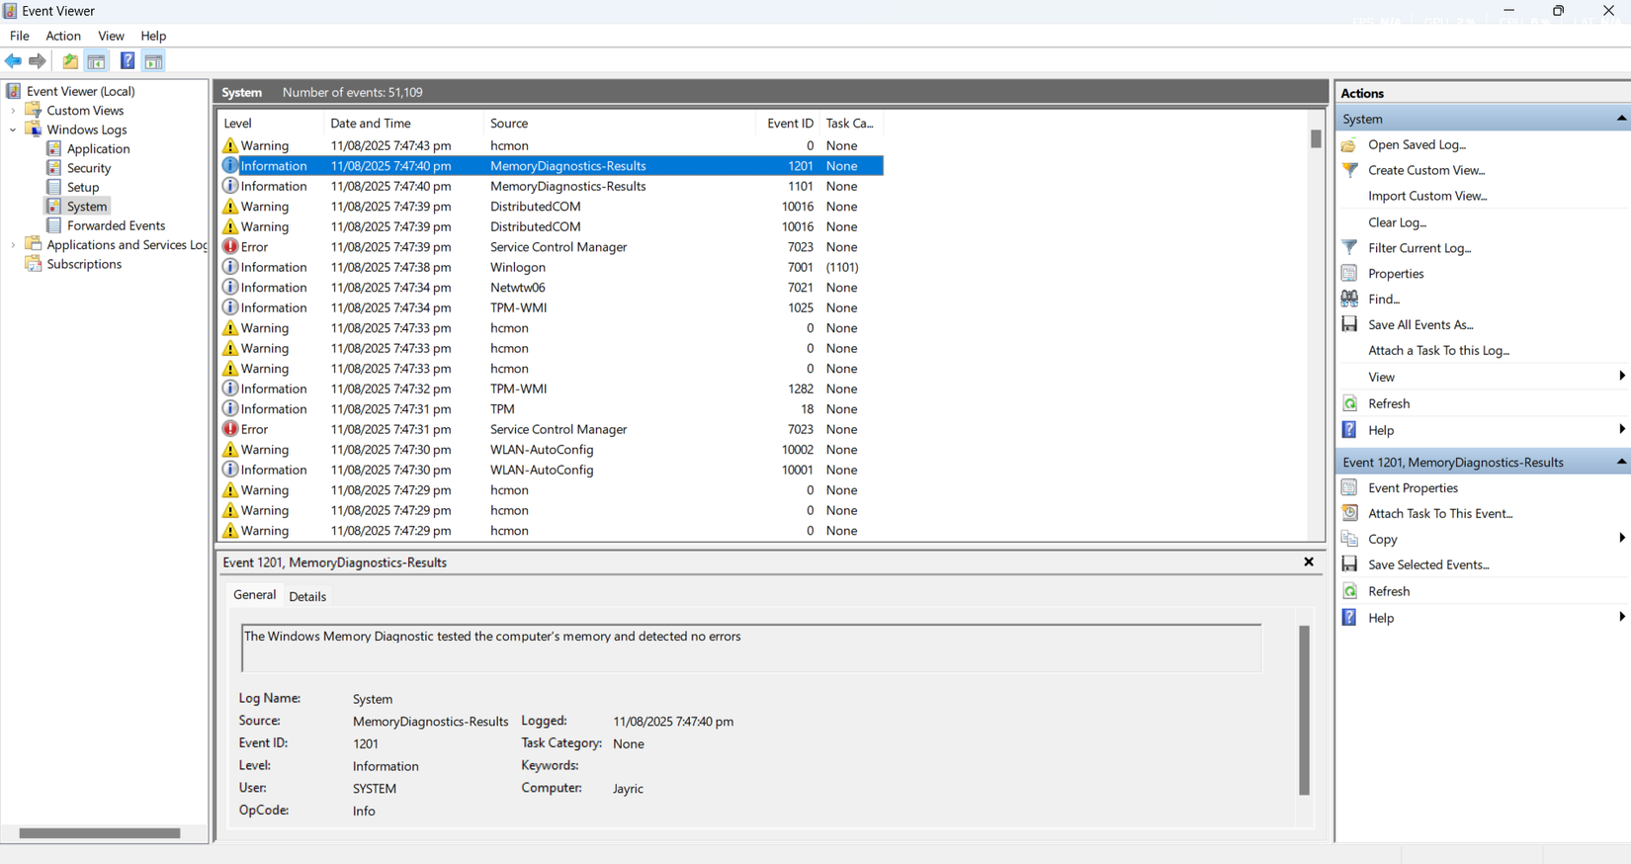Click the Find binoculars icon
The image size is (1631, 864).
tap(1349, 299)
